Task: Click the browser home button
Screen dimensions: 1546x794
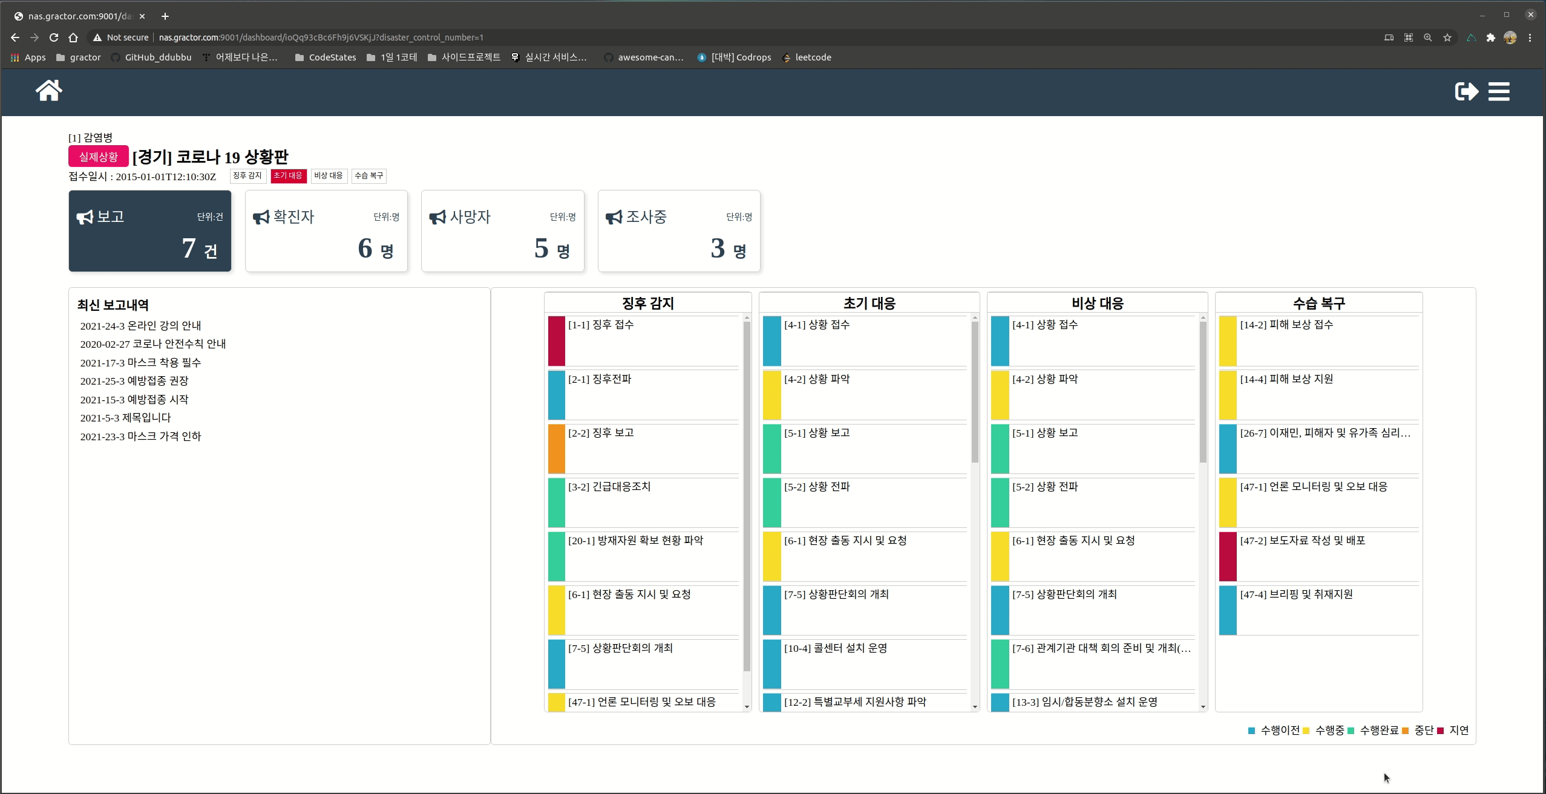Action: tap(73, 37)
